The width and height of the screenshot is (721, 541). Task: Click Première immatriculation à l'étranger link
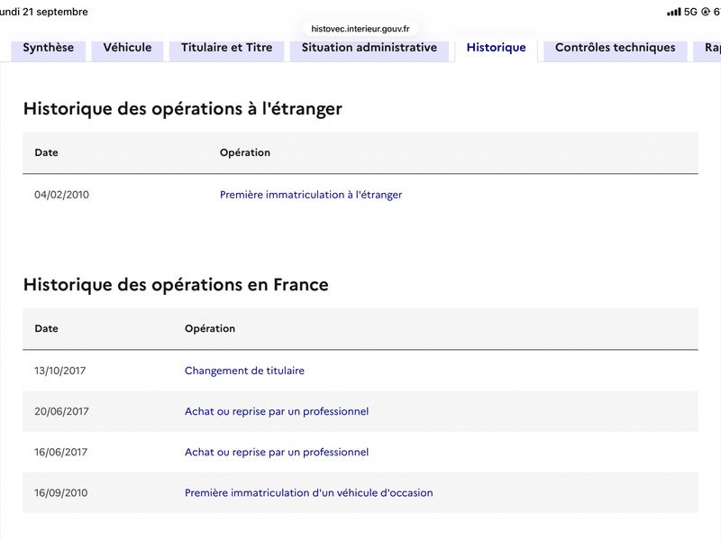pyautogui.click(x=311, y=195)
